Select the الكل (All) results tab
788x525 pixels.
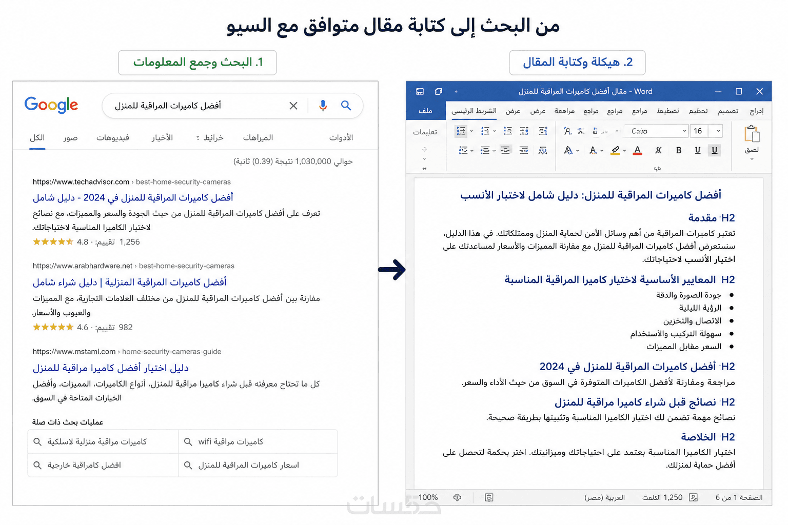[37, 138]
